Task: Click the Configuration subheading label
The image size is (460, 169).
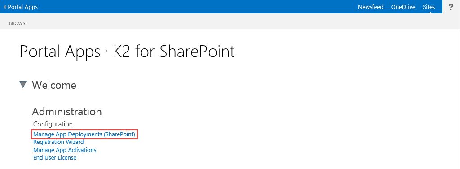Action: (53, 124)
